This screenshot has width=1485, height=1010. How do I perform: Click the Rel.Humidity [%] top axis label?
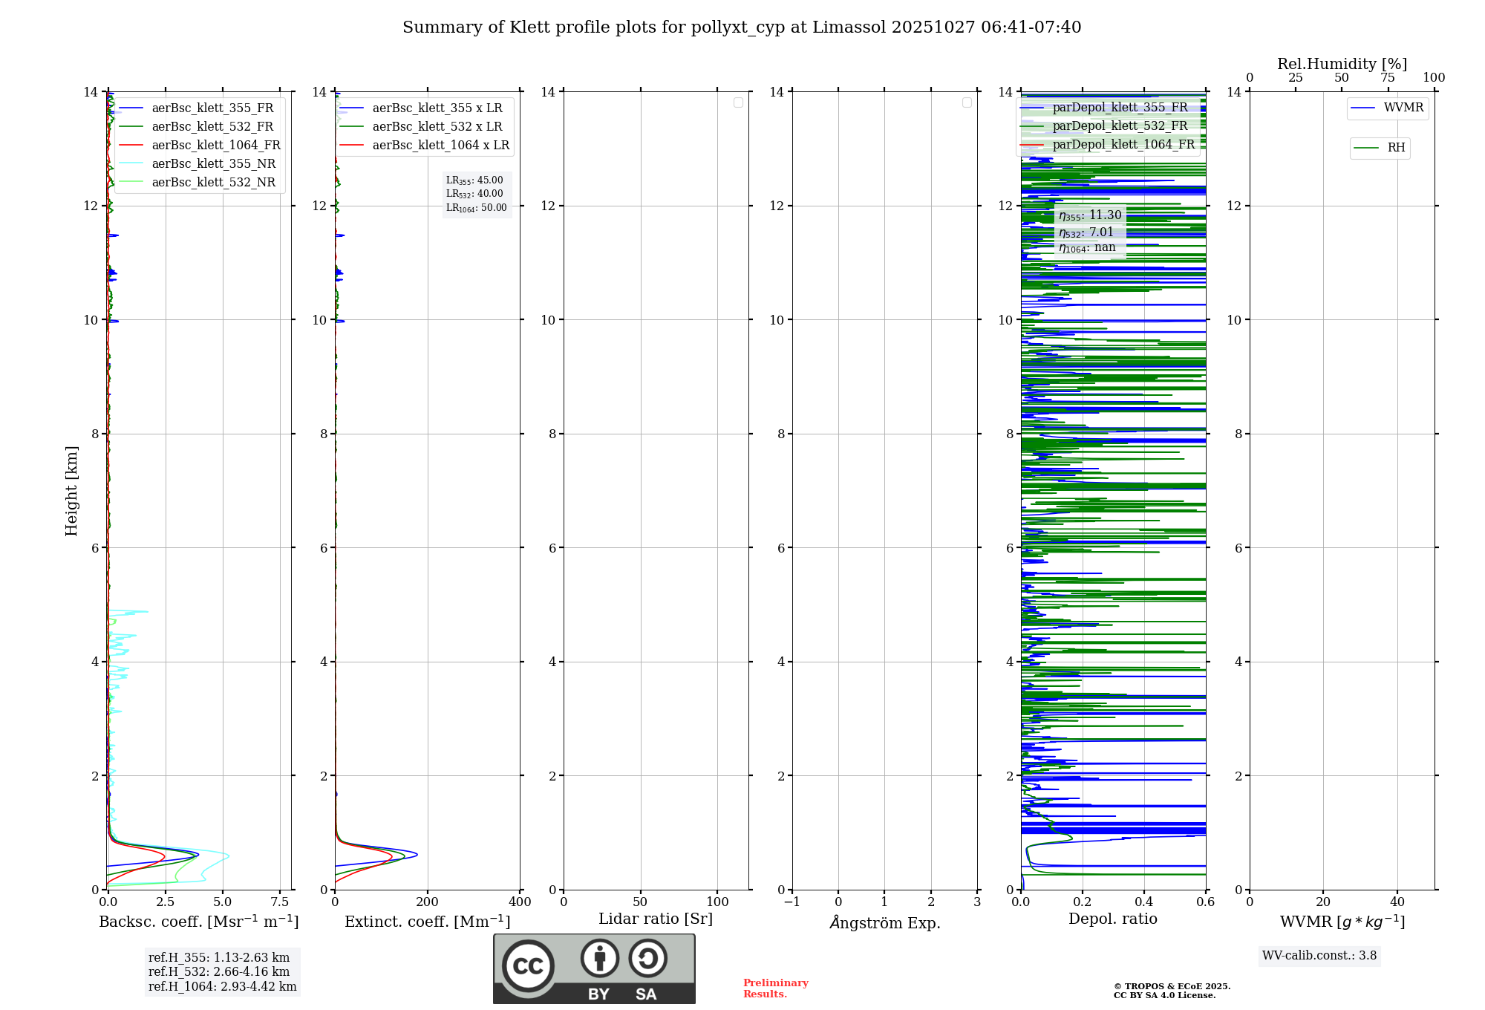pos(1341,64)
